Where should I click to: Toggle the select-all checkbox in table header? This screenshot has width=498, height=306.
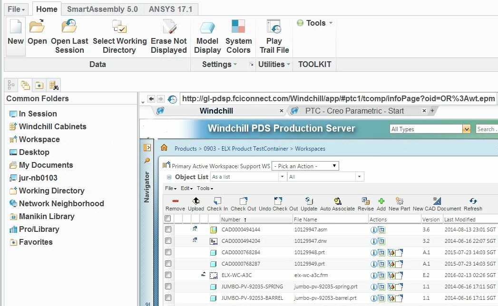pos(168,219)
